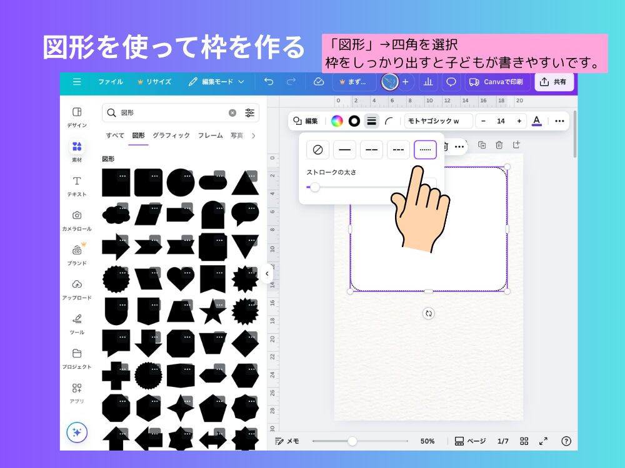
Task: Open the hamburger main menu
Action: [77, 82]
